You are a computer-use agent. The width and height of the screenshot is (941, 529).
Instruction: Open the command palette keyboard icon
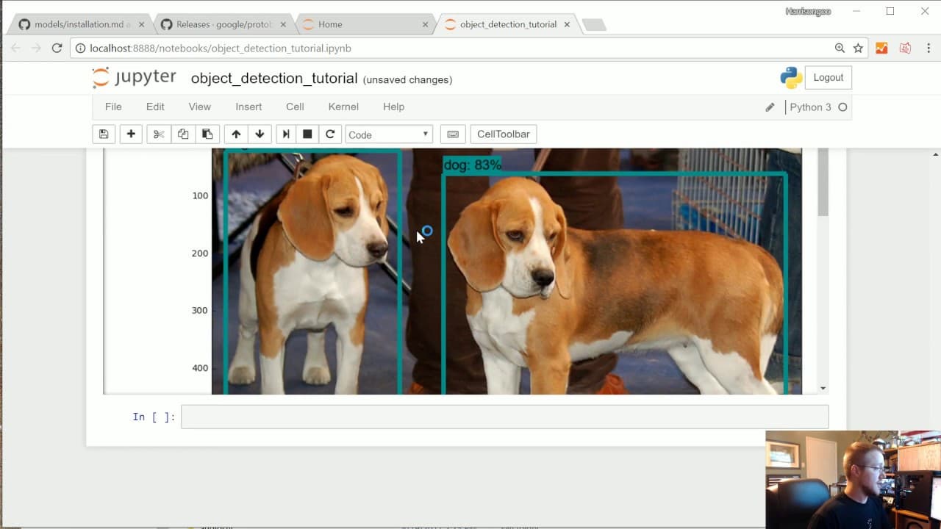pos(453,134)
